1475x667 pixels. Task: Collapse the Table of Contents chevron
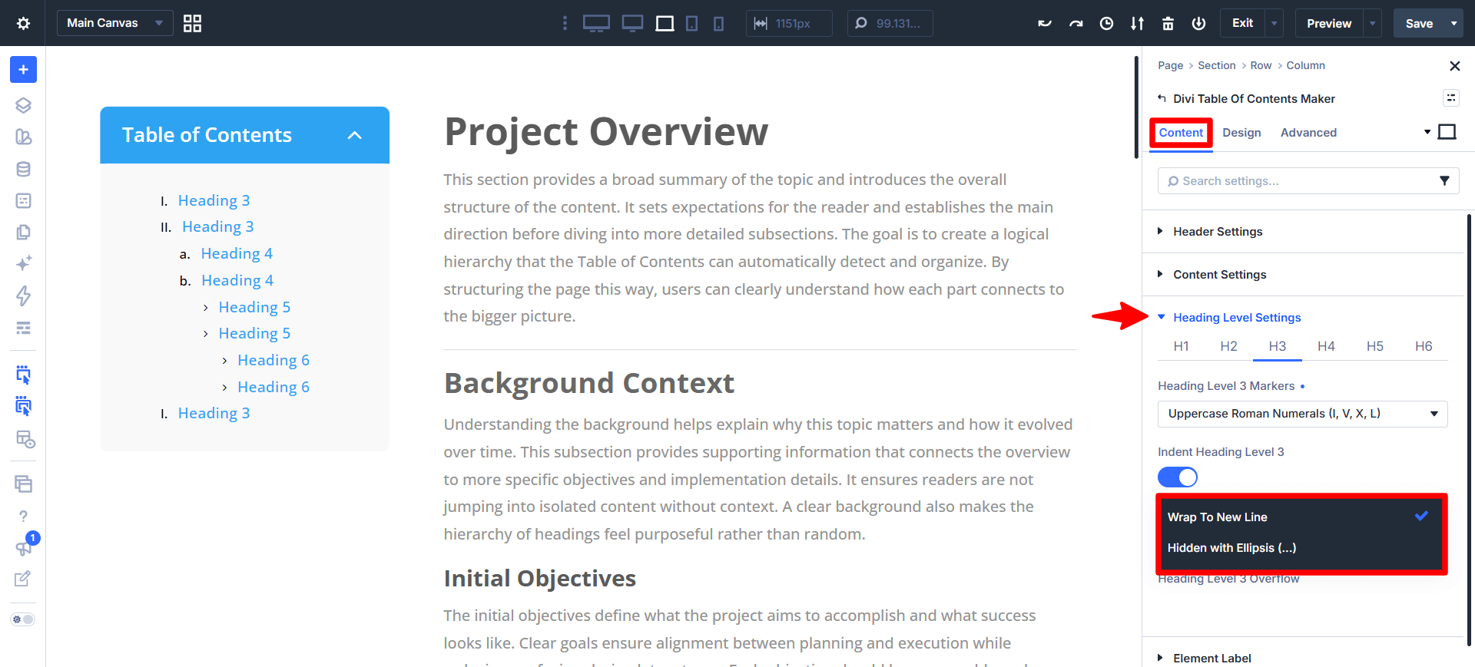(x=354, y=135)
